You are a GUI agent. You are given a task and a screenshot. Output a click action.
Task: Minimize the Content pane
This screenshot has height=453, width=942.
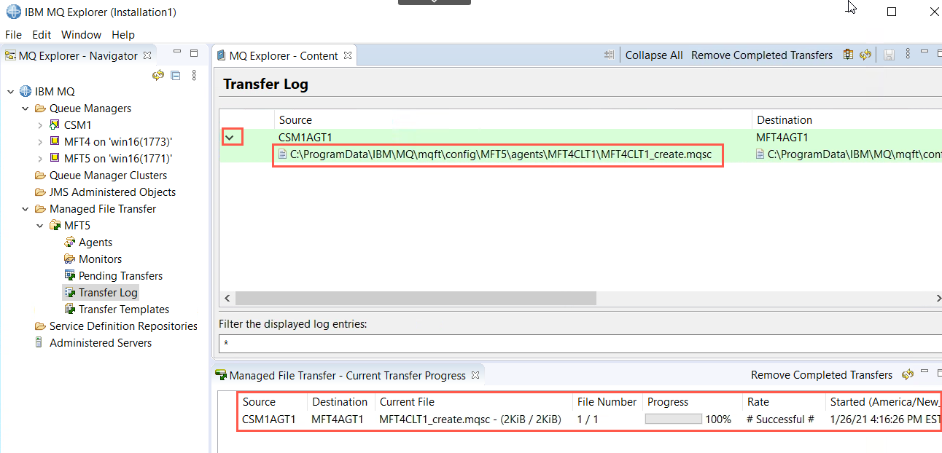(x=925, y=52)
